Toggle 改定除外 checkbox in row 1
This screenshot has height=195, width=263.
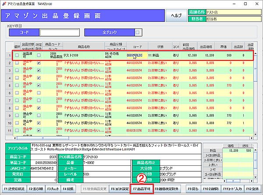39,56
